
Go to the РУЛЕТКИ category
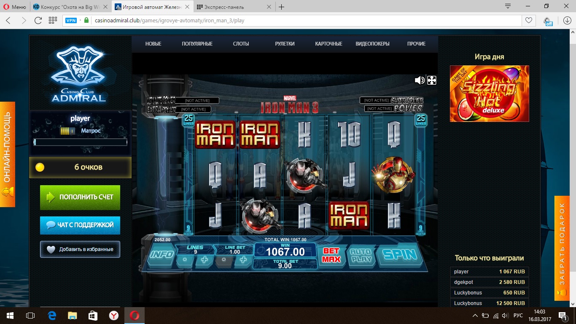pyautogui.click(x=285, y=44)
